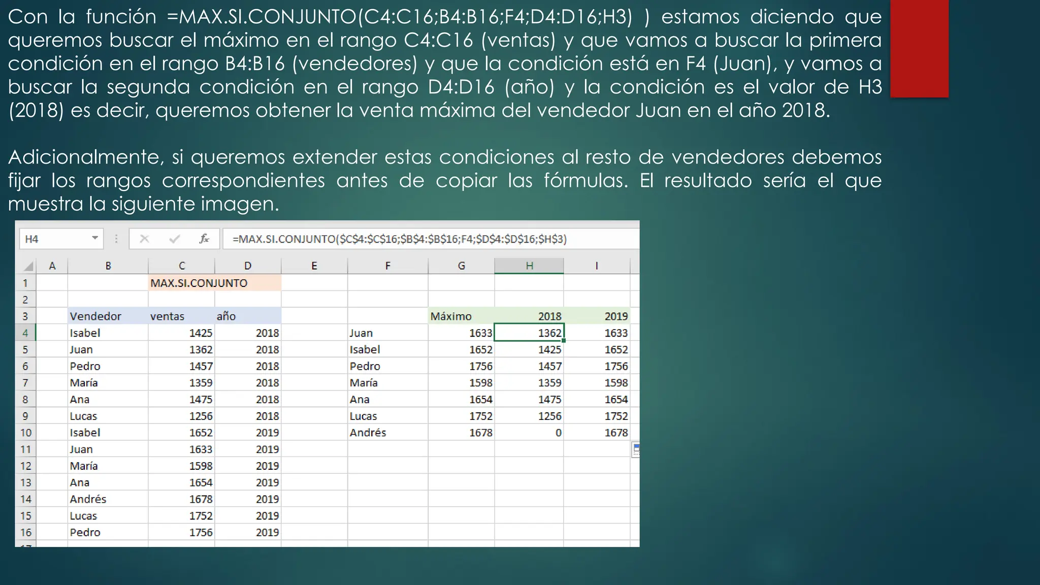Select column G header
Screen dimensions: 1040x585
pyautogui.click(x=462, y=266)
